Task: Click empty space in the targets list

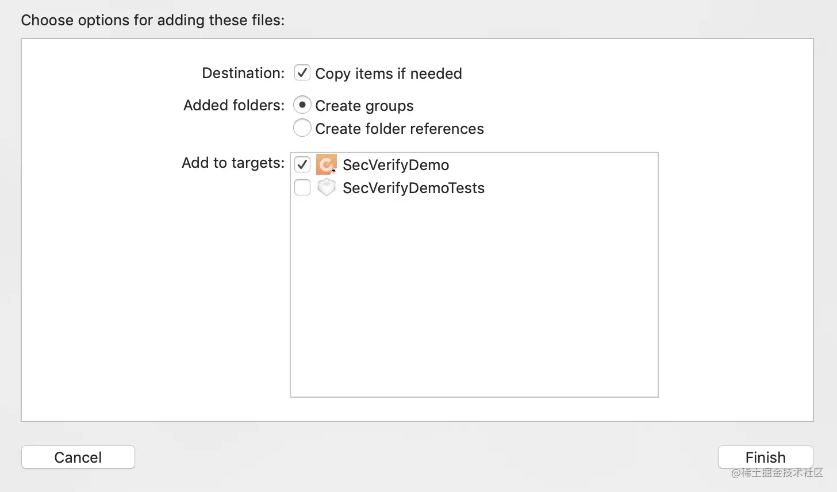Action: [x=474, y=299]
